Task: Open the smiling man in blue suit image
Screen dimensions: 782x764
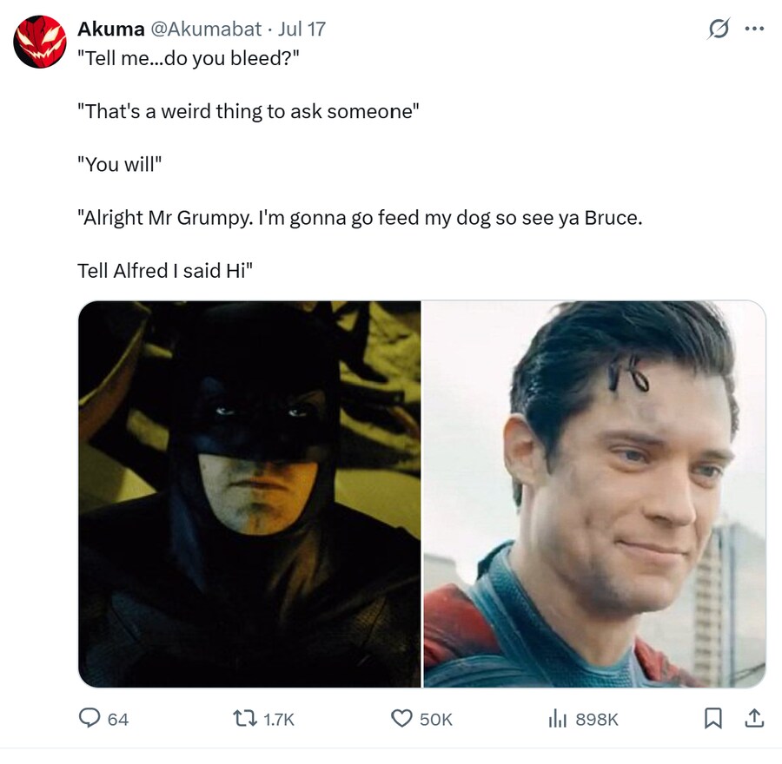Action: coord(594,494)
